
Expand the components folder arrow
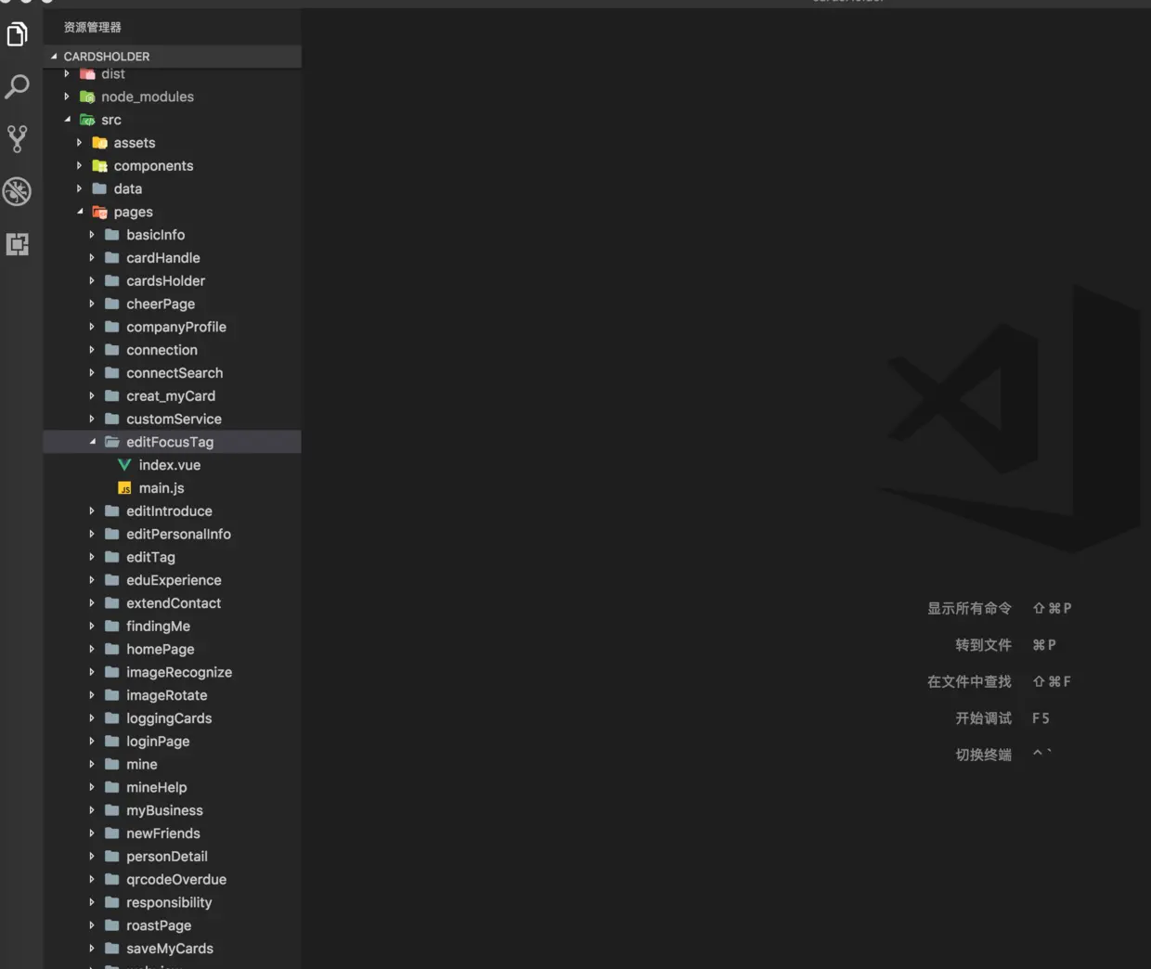(x=79, y=166)
